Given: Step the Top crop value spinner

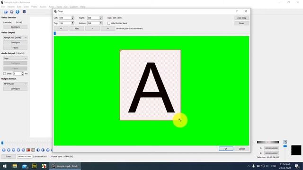Looking at the screenshot, I should [72, 23].
